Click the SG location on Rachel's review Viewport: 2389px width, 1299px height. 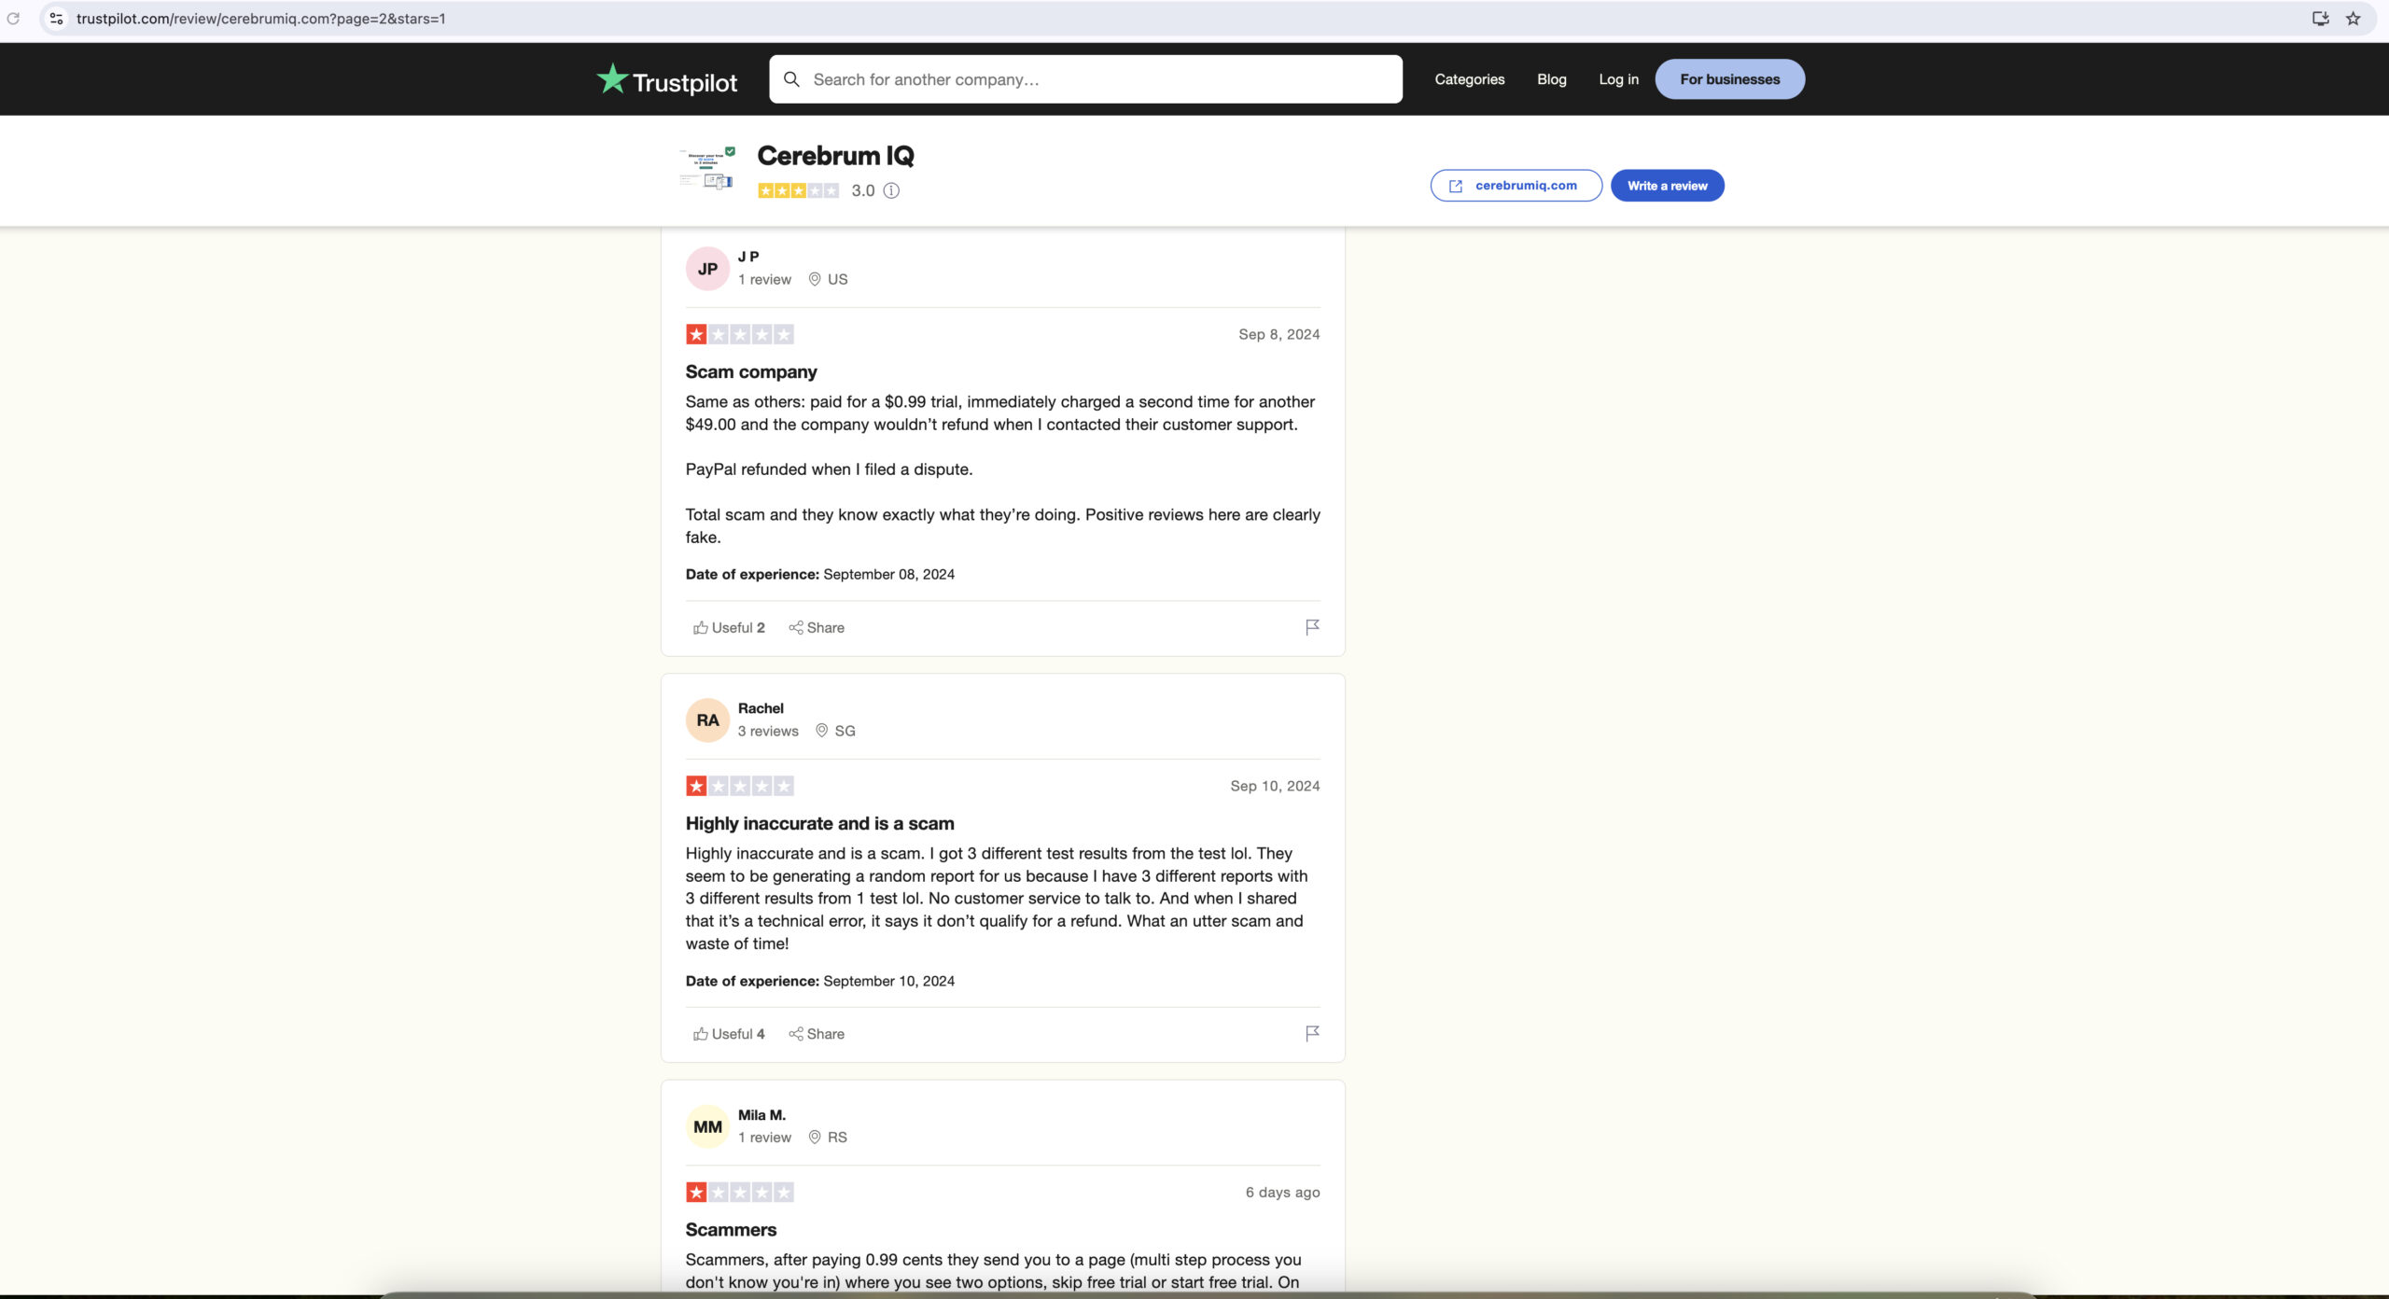point(835,731)
